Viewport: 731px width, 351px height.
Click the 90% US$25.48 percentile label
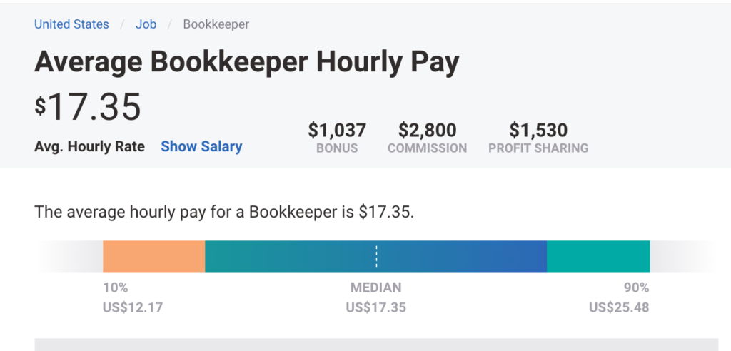(x=618, y=298)
